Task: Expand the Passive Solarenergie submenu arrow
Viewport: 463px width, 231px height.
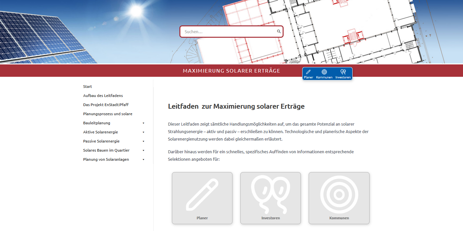Action: [x=143, y=141]
